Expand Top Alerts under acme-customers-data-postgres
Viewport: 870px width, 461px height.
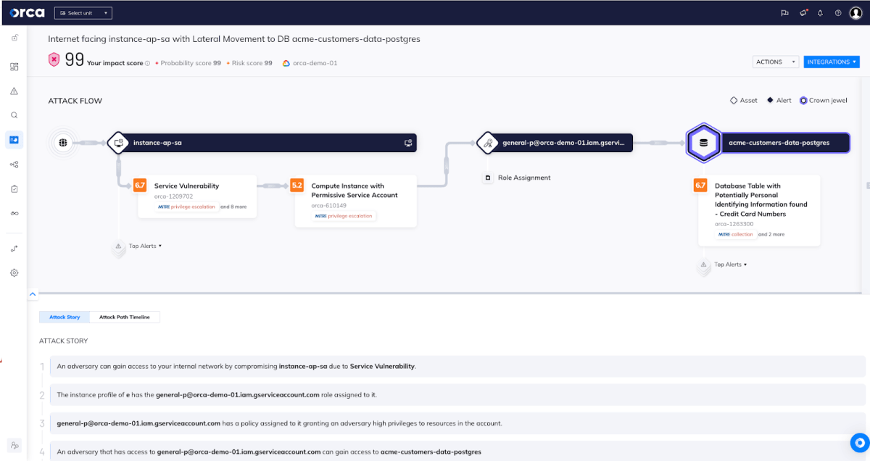pos(730,265)
